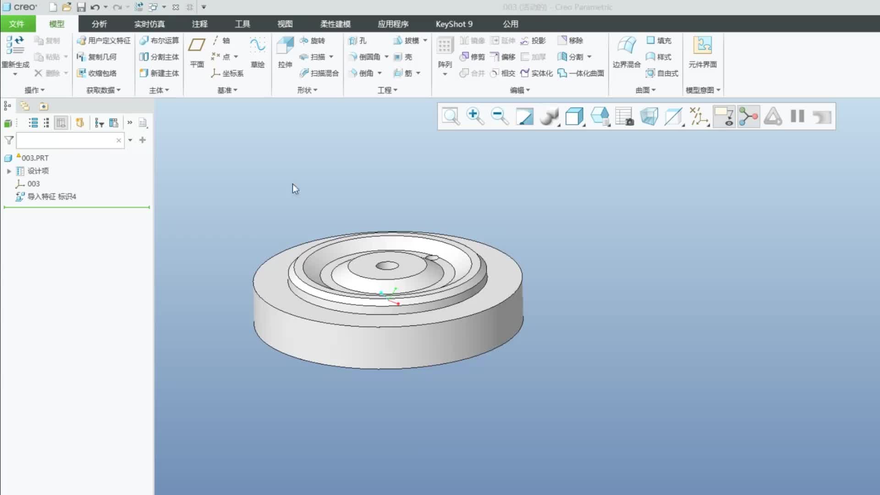The width and height of the screenshot is (880, 495).
Task: Click the Hole (孔) button
Action: click(x=357, y=41)
